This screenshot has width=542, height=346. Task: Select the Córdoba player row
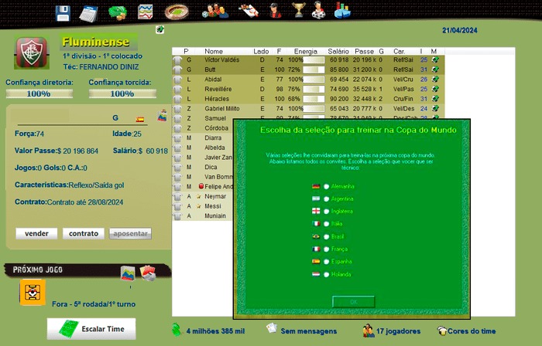tap(202, 128)
